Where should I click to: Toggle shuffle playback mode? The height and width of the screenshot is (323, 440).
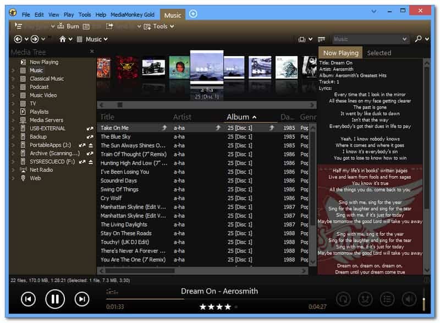point(365,299)
